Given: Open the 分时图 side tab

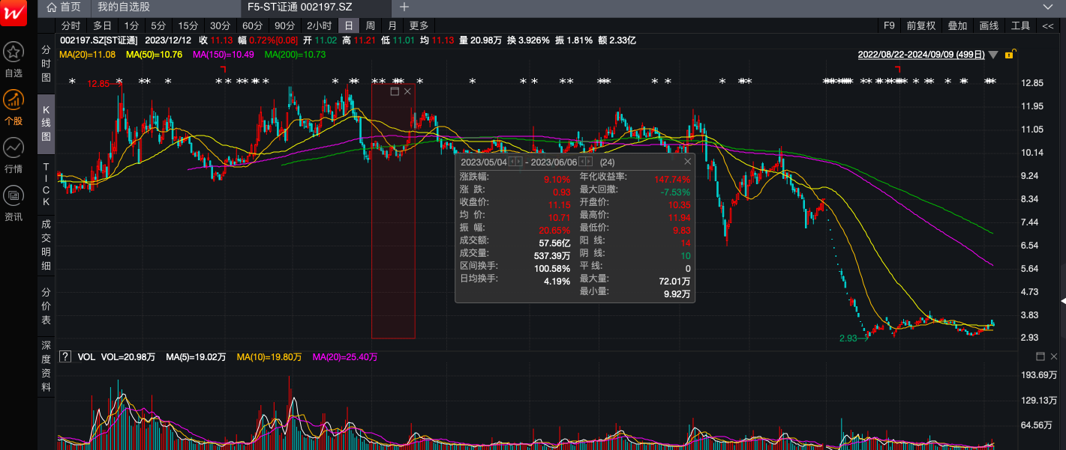Looking at the screenshot, I should pyautogui.click(x=46, y=63).
